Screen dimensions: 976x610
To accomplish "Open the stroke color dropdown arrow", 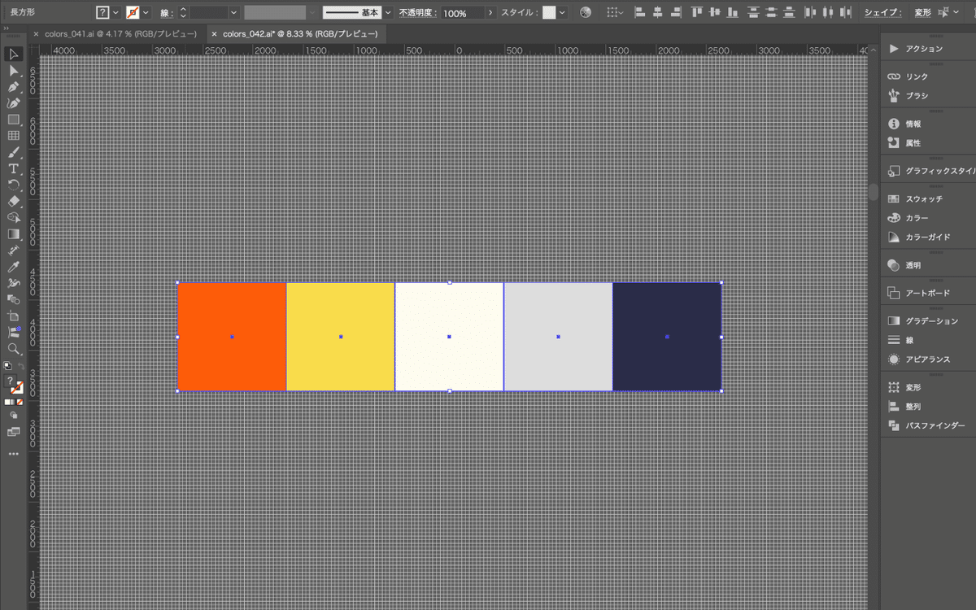I will (145, 13).
